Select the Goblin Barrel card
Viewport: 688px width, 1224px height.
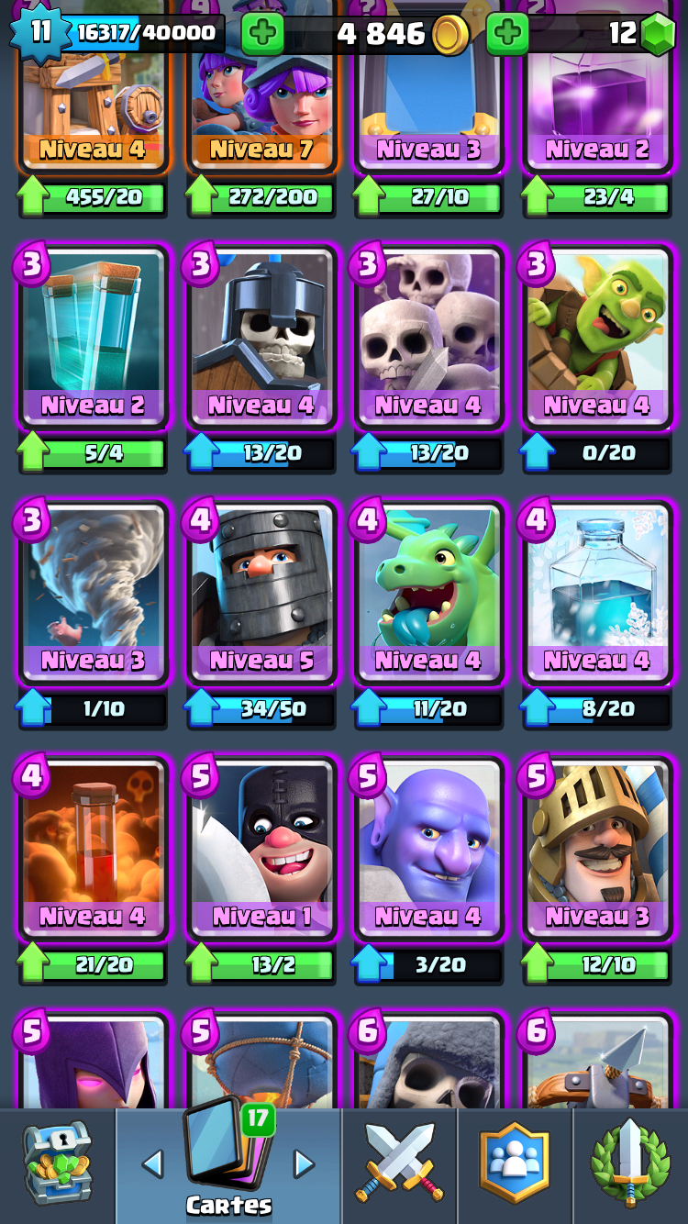(596, 338)
